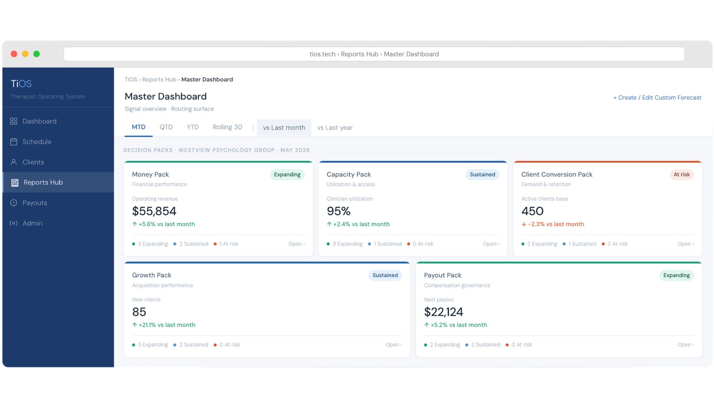Click the 85 new clients value
This screenshot has width=714, height=410.
coord(139,312)
